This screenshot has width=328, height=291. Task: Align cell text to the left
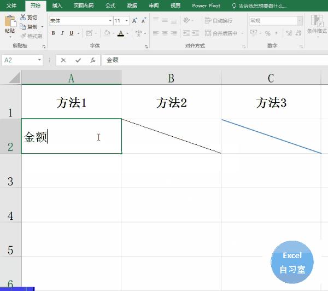click(x=156, y=33)
